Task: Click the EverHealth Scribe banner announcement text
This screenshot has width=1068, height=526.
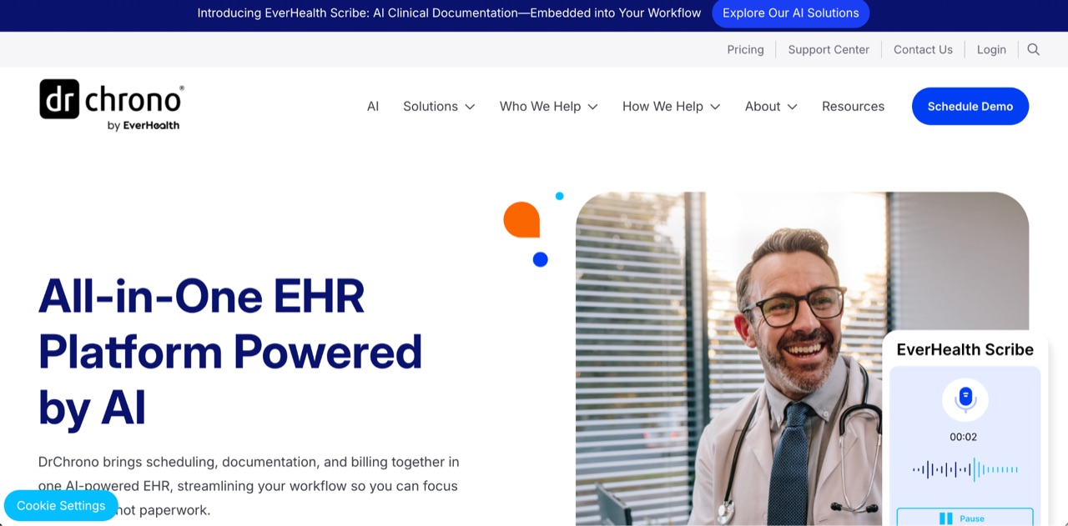Action: pyautogui.click(x=449, y=13)
